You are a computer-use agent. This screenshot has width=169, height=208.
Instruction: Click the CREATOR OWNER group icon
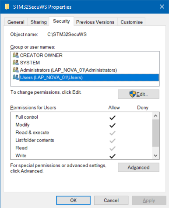(16, 55)
